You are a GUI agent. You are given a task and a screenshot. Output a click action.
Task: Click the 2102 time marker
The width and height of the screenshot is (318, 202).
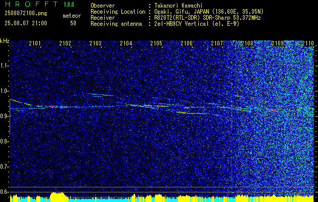(65, 43)
